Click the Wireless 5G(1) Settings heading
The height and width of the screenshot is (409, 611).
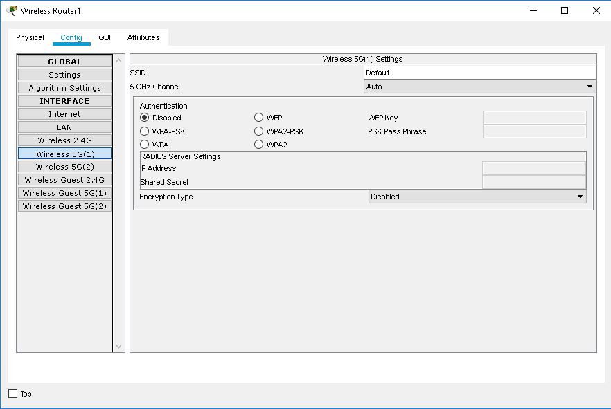(362, 59)
